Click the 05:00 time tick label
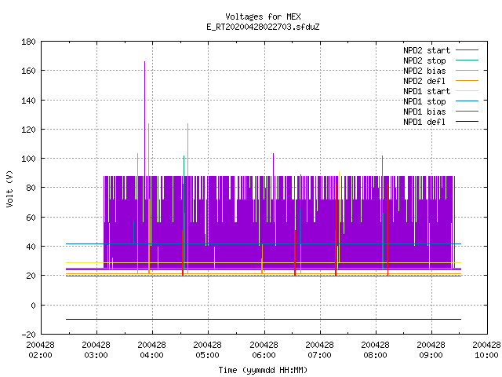The height and width of the screenshot is (377, 502). pos(207,355)
